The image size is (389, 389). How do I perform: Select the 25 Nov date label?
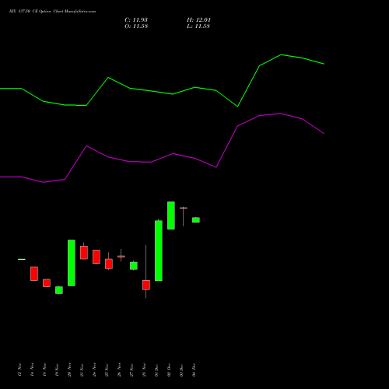coord(107,370)
